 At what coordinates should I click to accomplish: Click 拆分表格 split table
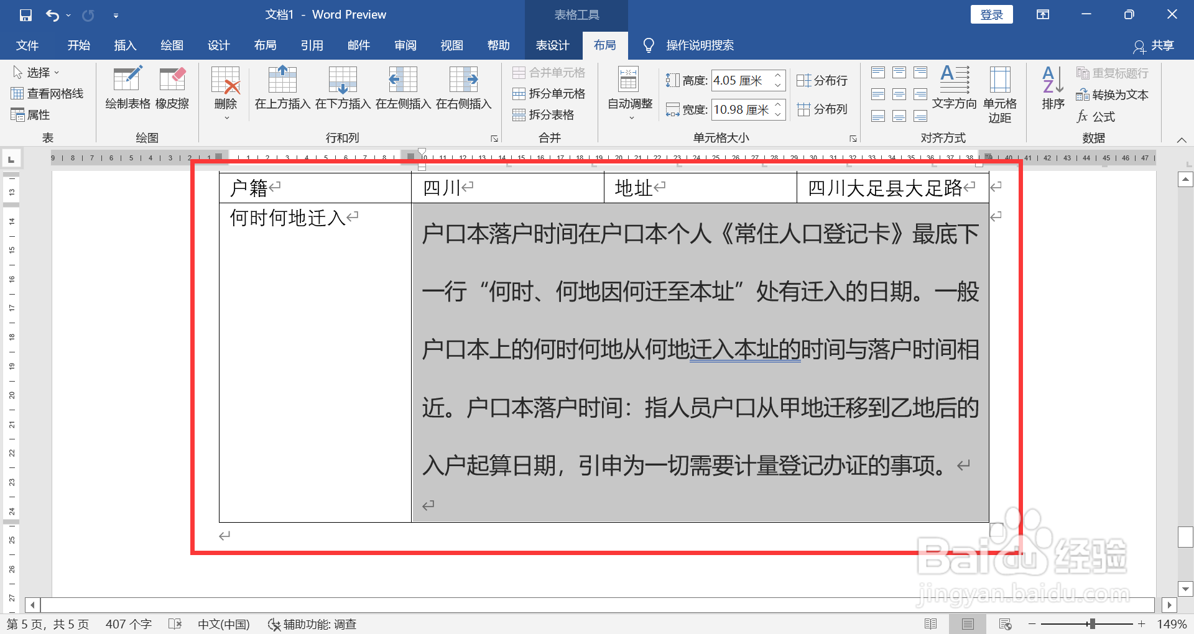coord(543,115)
